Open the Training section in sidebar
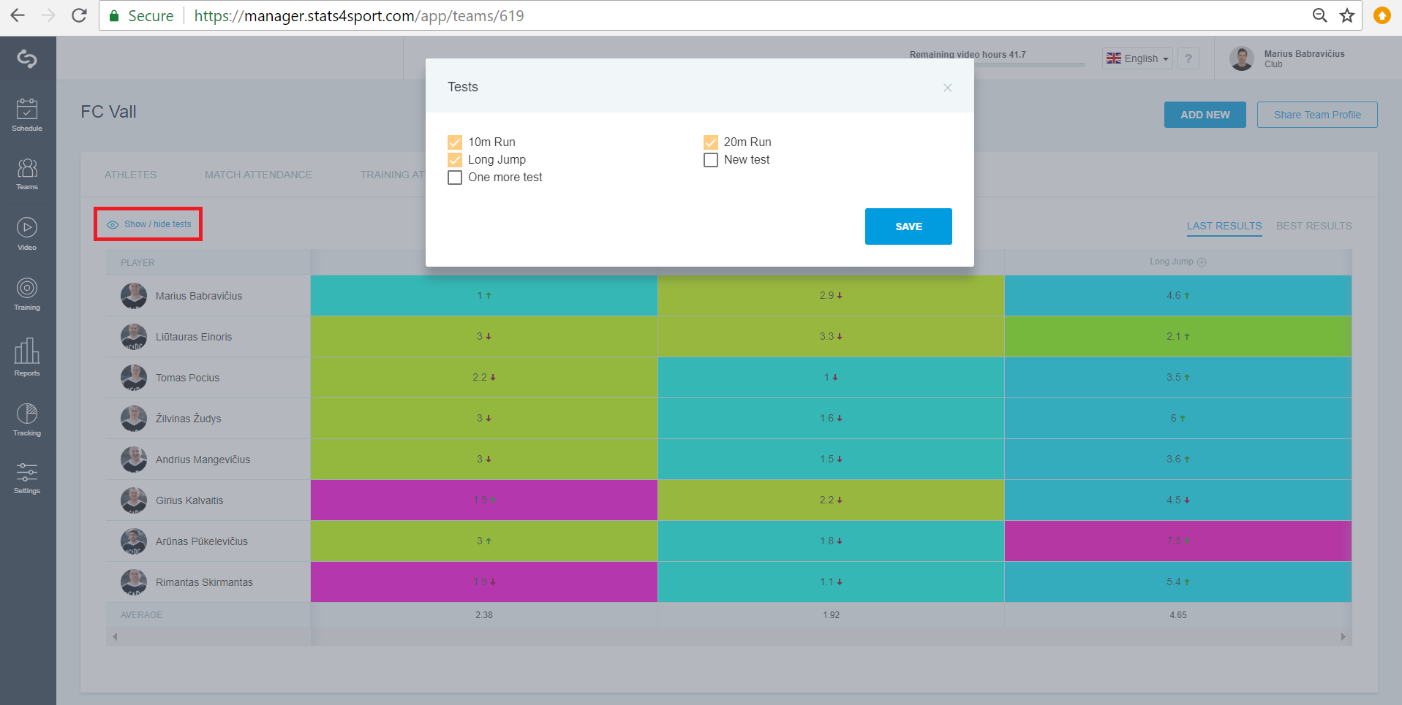 click(x=27, y=294)
